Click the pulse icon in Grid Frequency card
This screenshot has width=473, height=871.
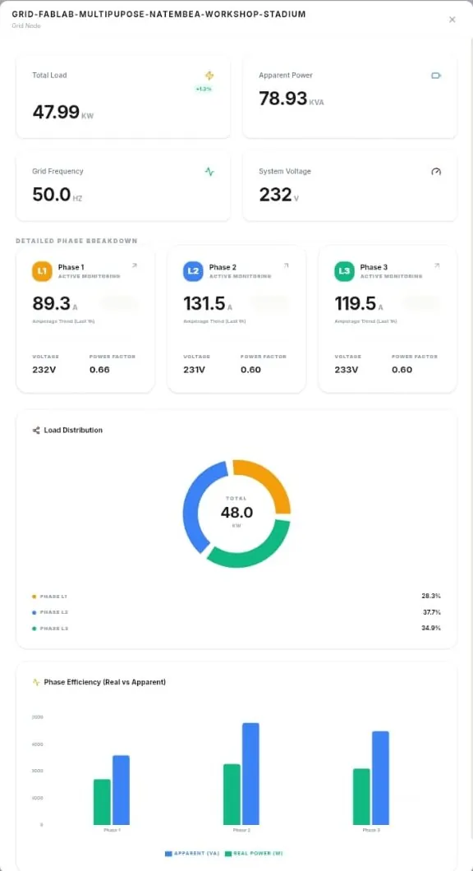(209, 172)
